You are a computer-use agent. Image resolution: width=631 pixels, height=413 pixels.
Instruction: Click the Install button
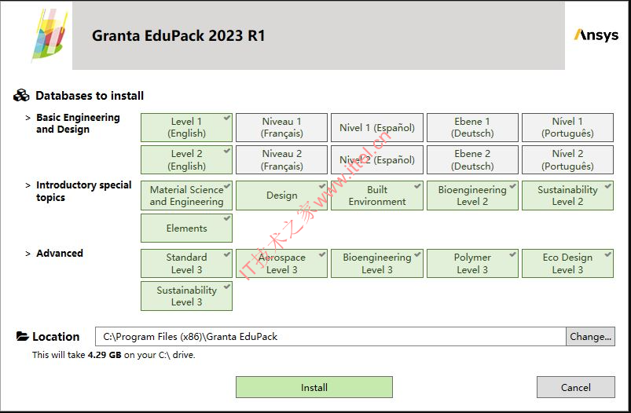[x=314, y=387]
